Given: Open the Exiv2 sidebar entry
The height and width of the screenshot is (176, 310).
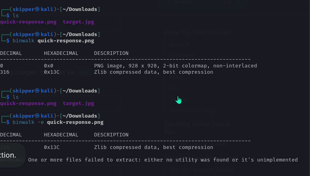Looking at the screenshot, I should coord(176,78).
